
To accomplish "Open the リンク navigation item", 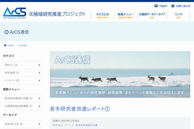I will pyautogui.click(x=178, y=16).
